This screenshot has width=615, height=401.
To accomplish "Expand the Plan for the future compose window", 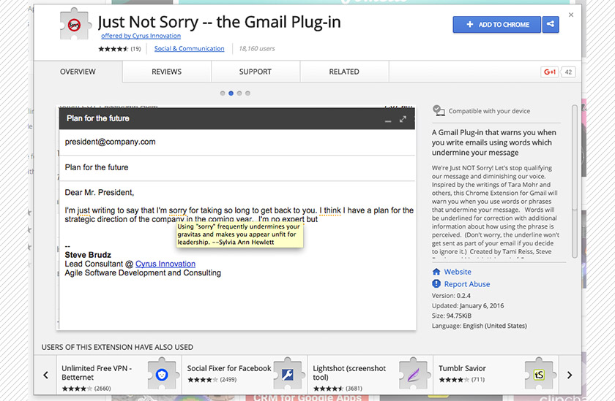I will (x=403, y=119).
